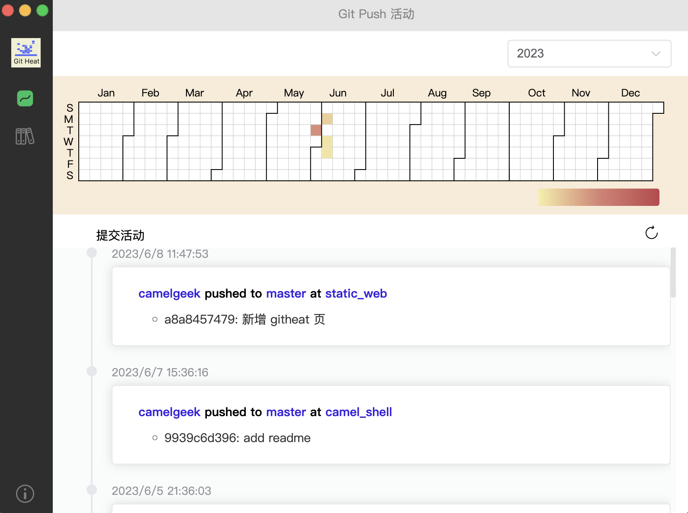Click the 提交活动 section heading

point(120,235)
